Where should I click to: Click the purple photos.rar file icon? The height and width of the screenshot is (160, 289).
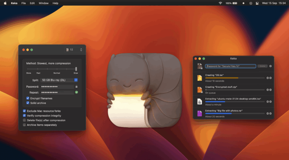click(x=200, y=114)
